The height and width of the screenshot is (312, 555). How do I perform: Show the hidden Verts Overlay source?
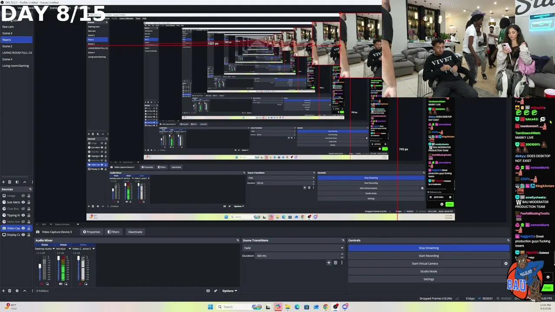click(23, 222)
